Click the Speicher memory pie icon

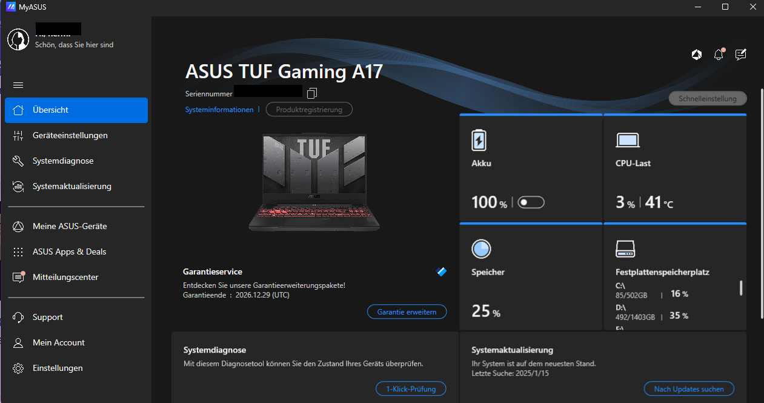click(481, 249)
